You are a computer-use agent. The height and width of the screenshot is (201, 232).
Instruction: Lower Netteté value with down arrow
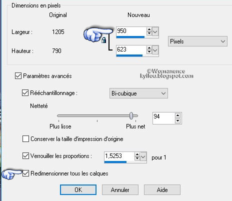(x=178, y=120)
